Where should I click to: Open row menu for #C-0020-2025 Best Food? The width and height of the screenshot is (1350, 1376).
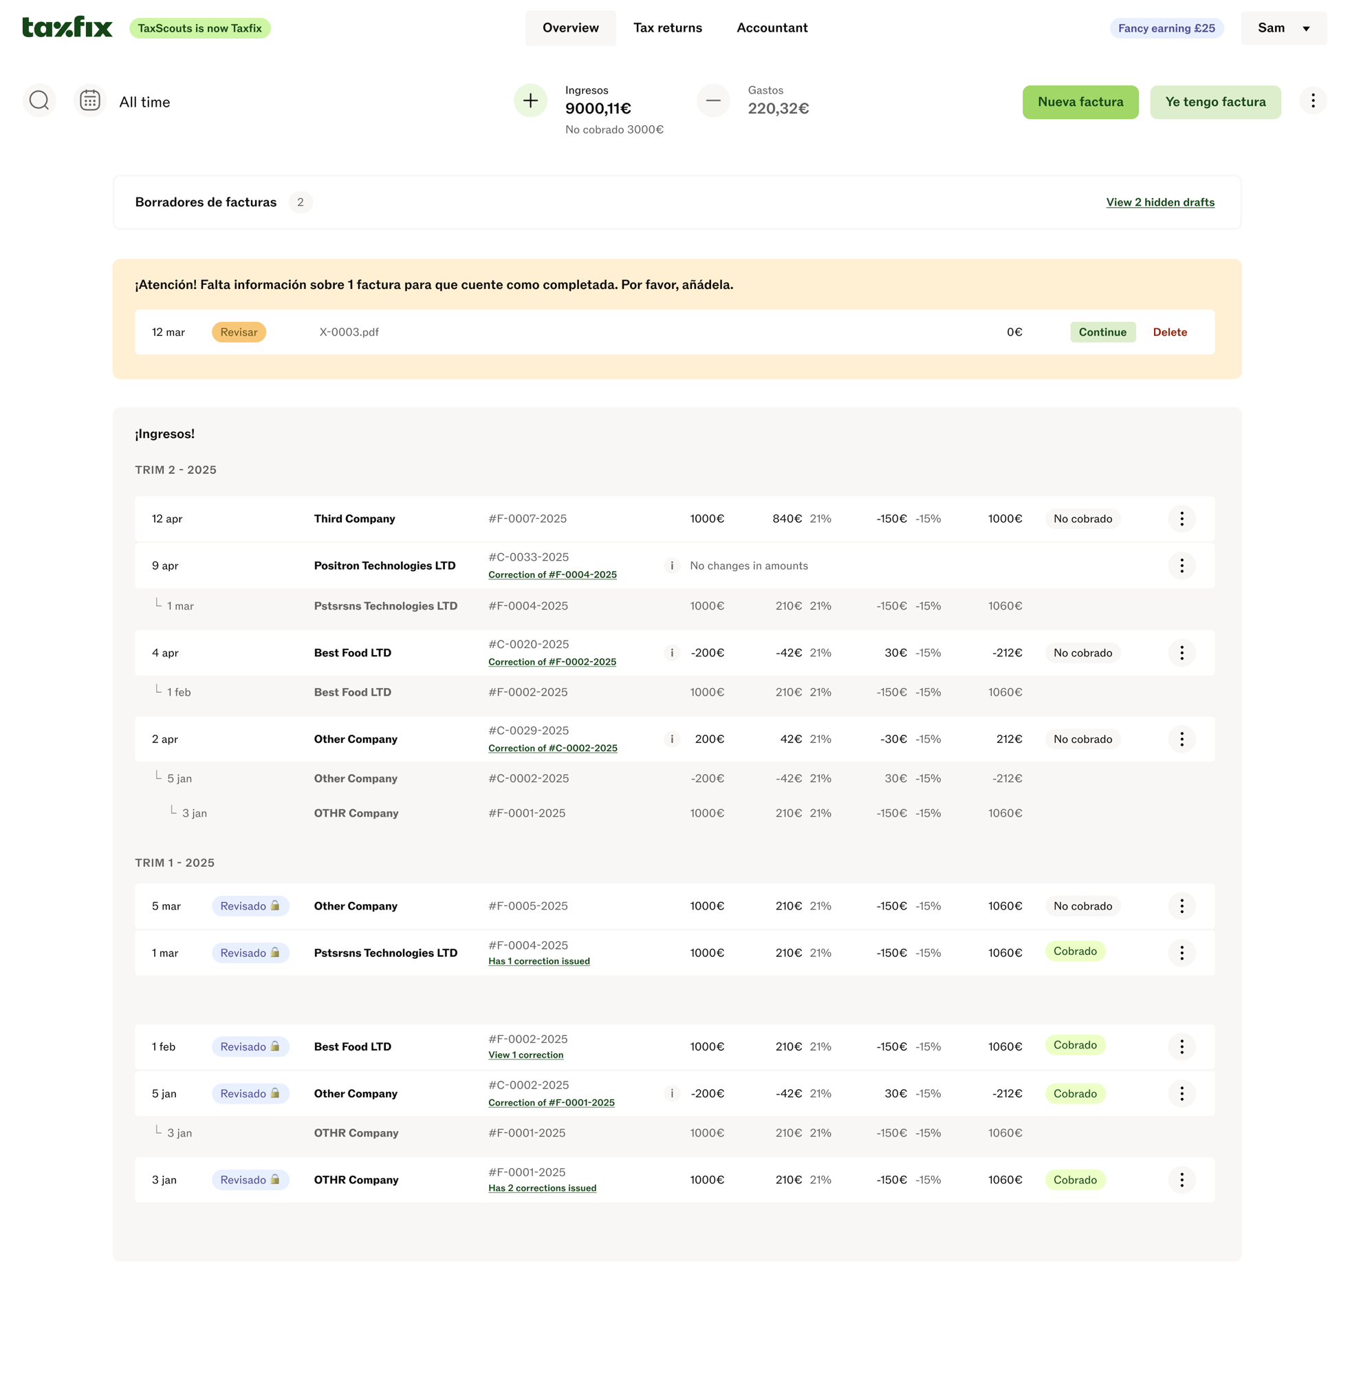point(1182,652)
